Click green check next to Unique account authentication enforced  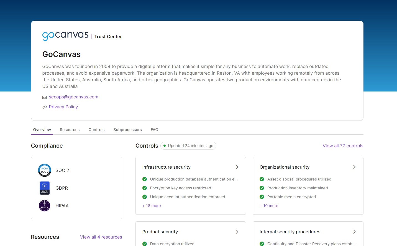click(x=145, y=197)
